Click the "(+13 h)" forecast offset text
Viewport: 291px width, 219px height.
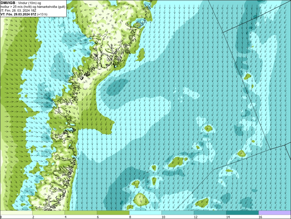point(42,14)
